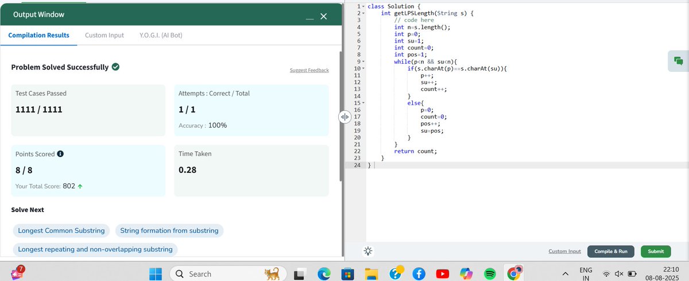Click the green Submit button
689x281 pixels.
click(656, 251)
